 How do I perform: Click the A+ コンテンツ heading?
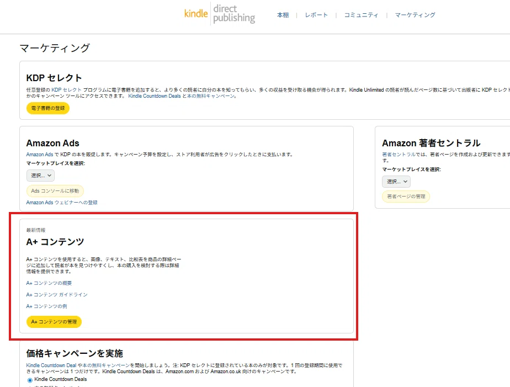click(55, 242)
